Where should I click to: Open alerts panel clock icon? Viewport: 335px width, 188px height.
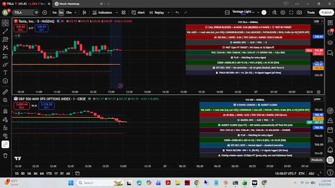click(330, 32)
